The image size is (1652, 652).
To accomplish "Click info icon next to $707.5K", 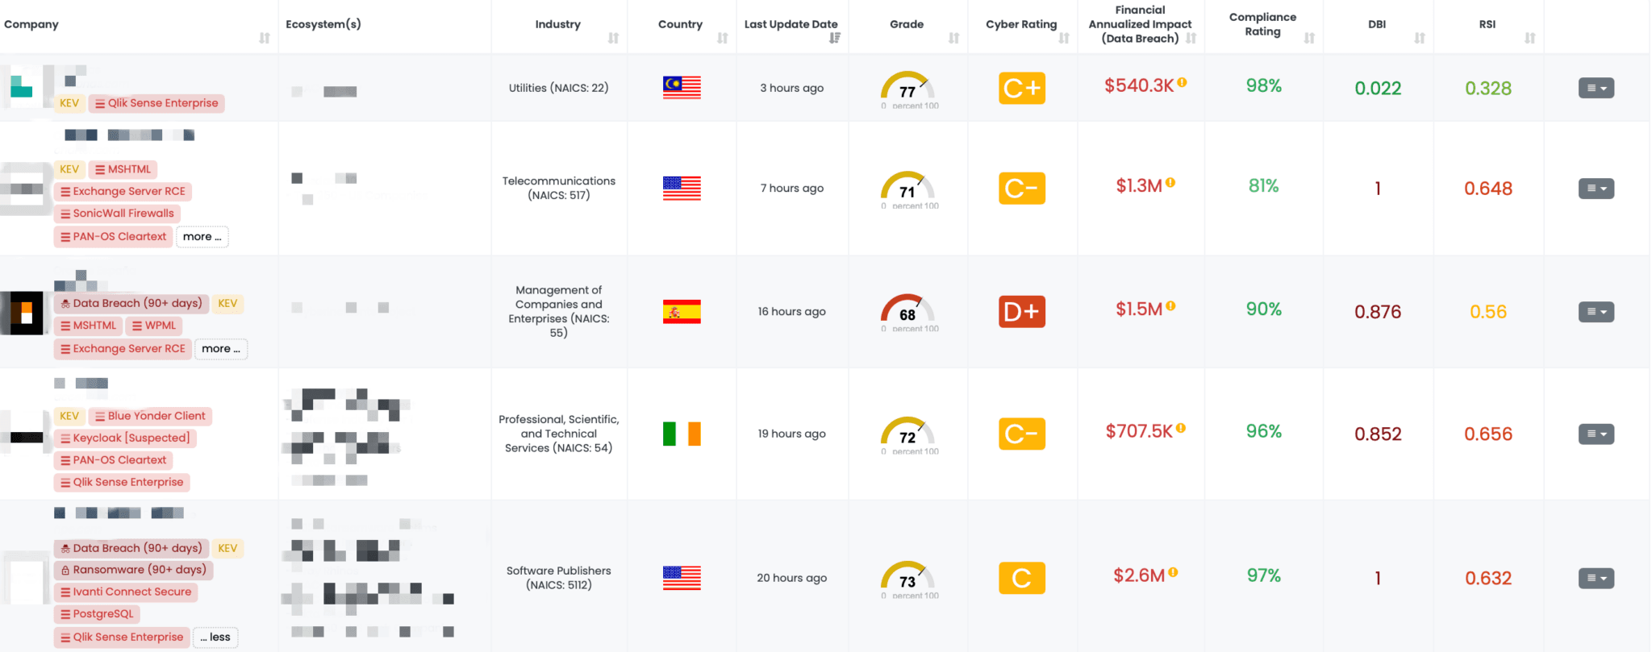I will [x=1180, y=429].
